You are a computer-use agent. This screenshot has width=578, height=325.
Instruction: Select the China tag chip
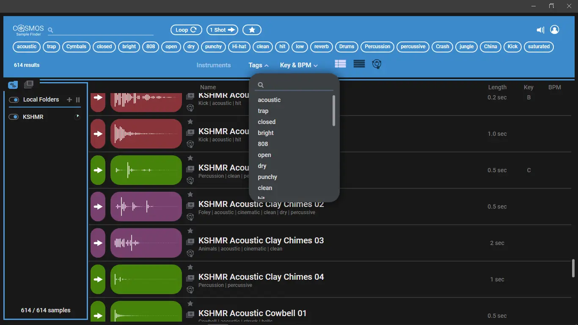point(490,47)
